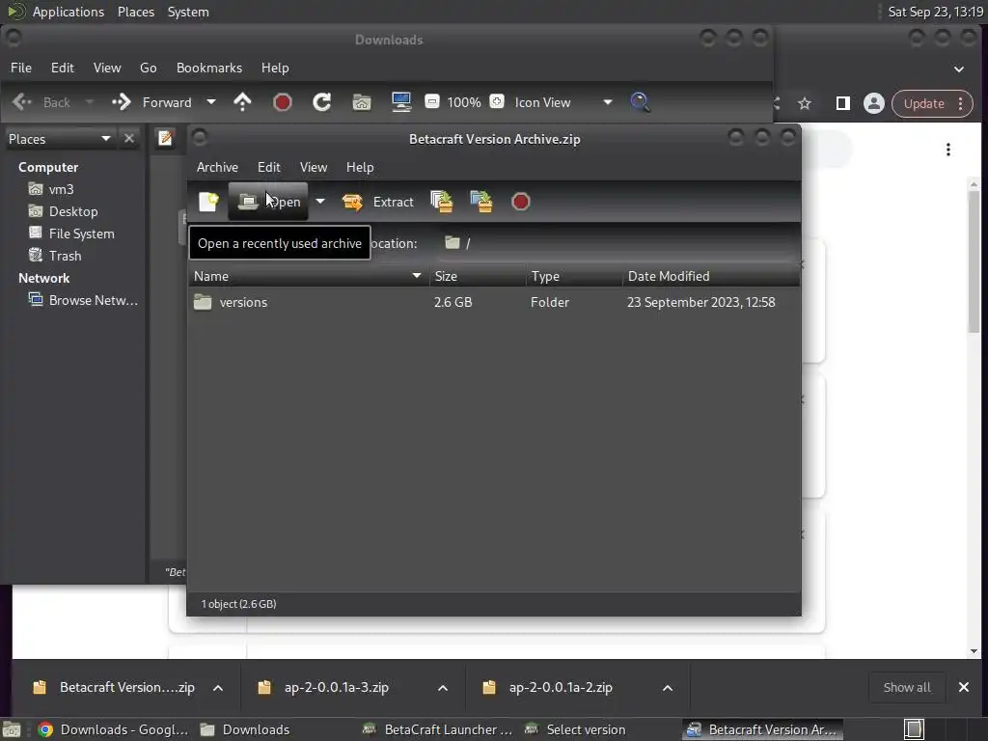Create a new archive via the toolbar icon
The image size is (988, 741).
pyautogui.click(x=208, y=202)
